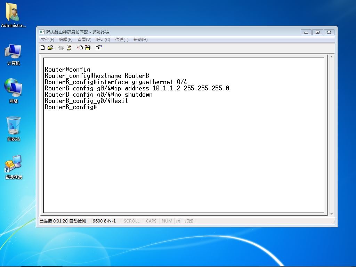The height and width of the screenshot is (267, 356).
Task: Click the 'no shutdown' command line
Action: 98,95
